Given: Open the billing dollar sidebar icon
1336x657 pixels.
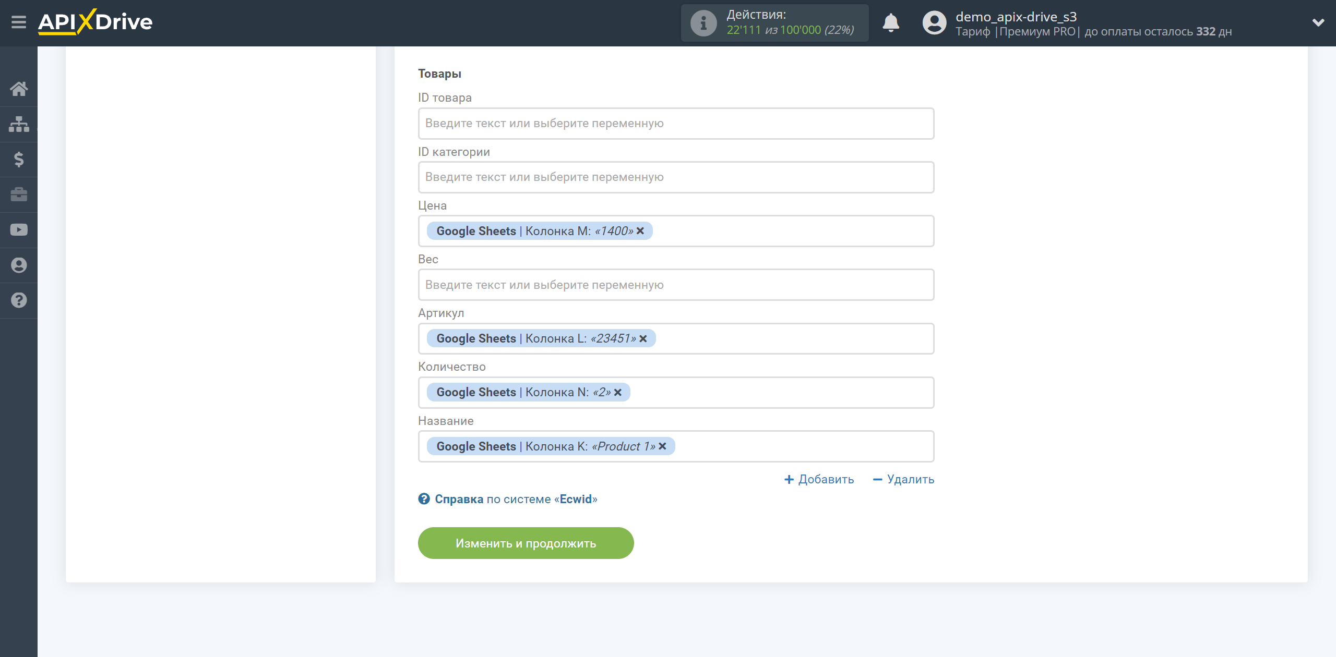Looking at the screenshot, I should [x=19, y=160].
